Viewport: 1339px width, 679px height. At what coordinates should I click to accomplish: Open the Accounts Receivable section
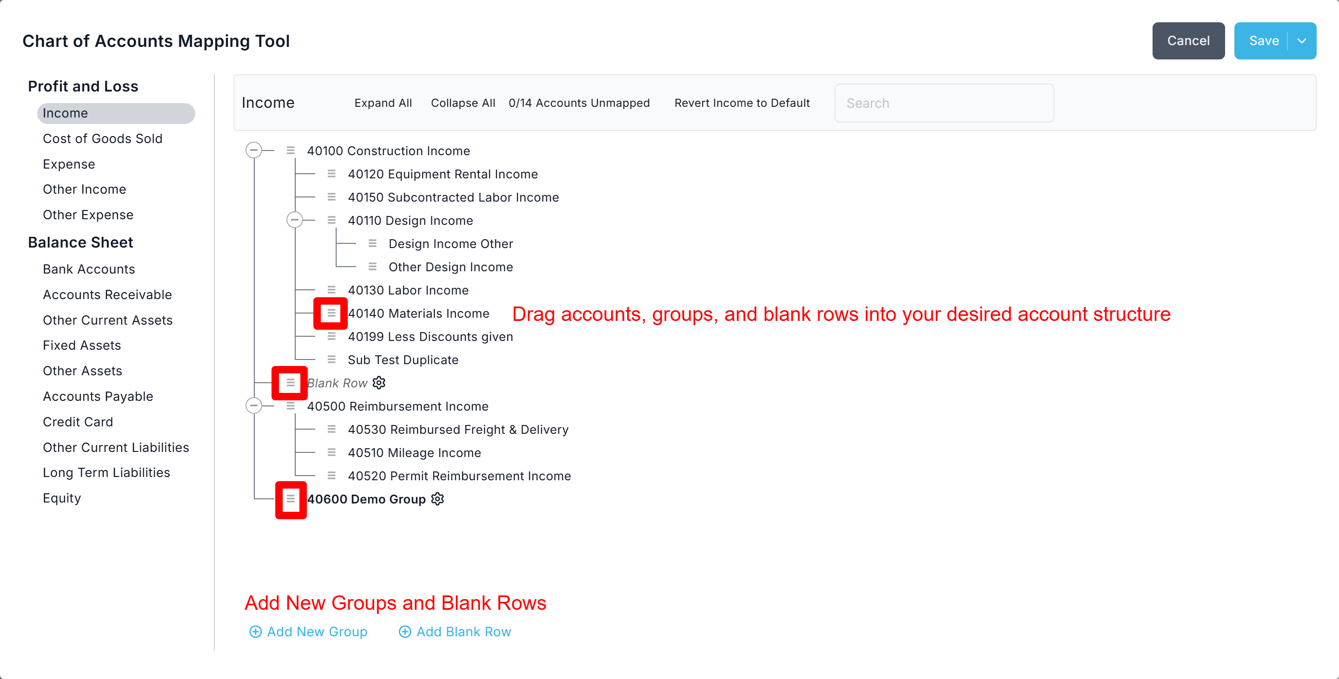[x=107, y=294]
